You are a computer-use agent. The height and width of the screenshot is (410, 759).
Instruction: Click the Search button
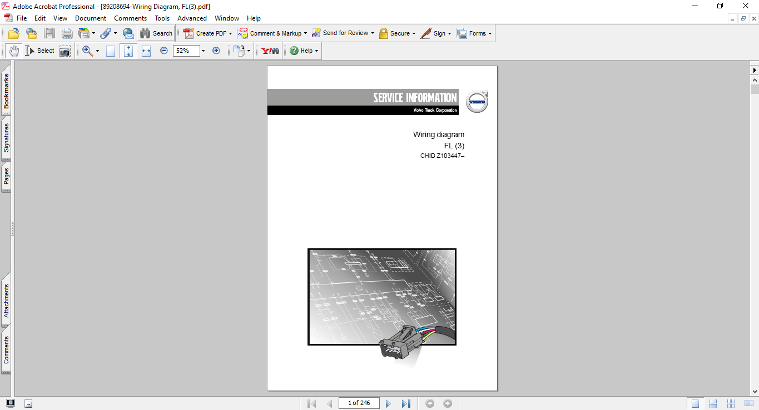tap(156, 33)
